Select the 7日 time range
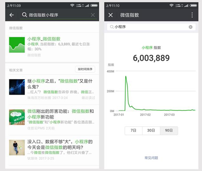The height and width of the screenshot is (171, 202). click(x=133, y=131)
